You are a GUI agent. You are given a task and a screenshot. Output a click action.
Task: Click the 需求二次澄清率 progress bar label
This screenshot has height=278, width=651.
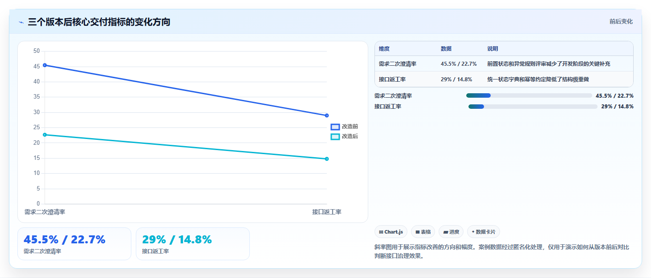click(393, 95)
